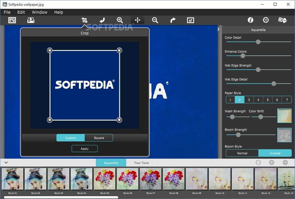Select Style 02 preset thumbnail

pos(36,179)
